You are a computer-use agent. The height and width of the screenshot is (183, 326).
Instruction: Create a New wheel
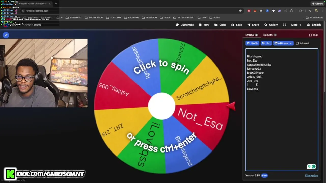[204, 25]
